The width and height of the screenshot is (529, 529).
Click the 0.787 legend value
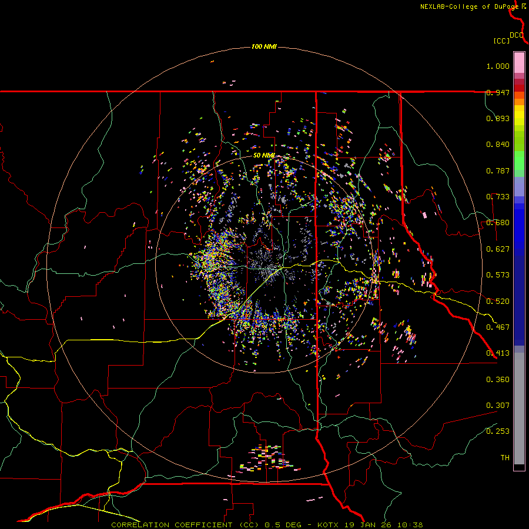pos(498,170)
